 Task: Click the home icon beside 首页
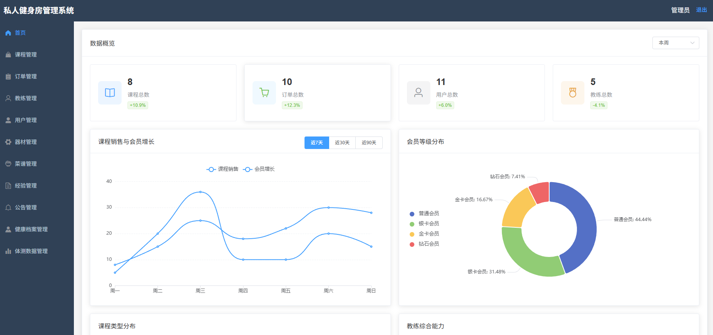[8, 33]
